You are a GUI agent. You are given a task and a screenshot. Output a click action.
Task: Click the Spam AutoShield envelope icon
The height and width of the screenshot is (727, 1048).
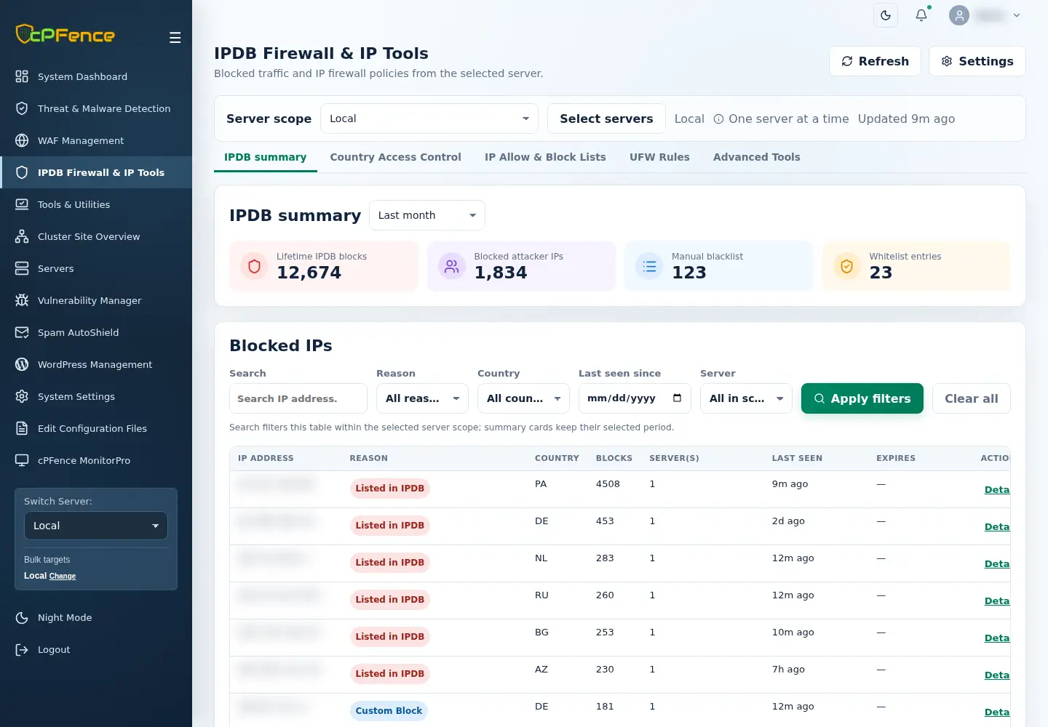(22, 332)
